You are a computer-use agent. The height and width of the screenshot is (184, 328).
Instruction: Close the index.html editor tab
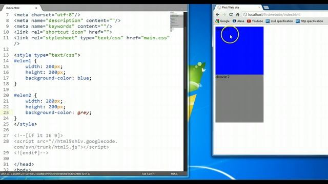[x=36, y=8]
